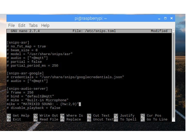Maximize the pi@raspberrypi terminal window
Image resolution: width=187 pixels, height=133 pixels.
click(x=165, y=18)
